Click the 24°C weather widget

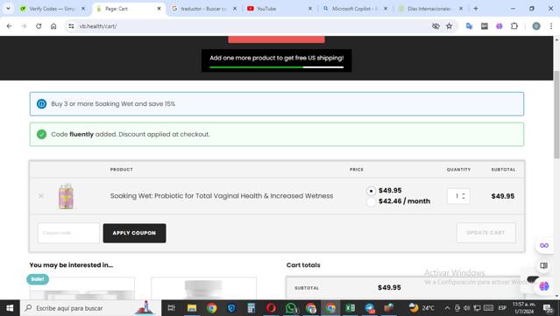pos(422,308)
